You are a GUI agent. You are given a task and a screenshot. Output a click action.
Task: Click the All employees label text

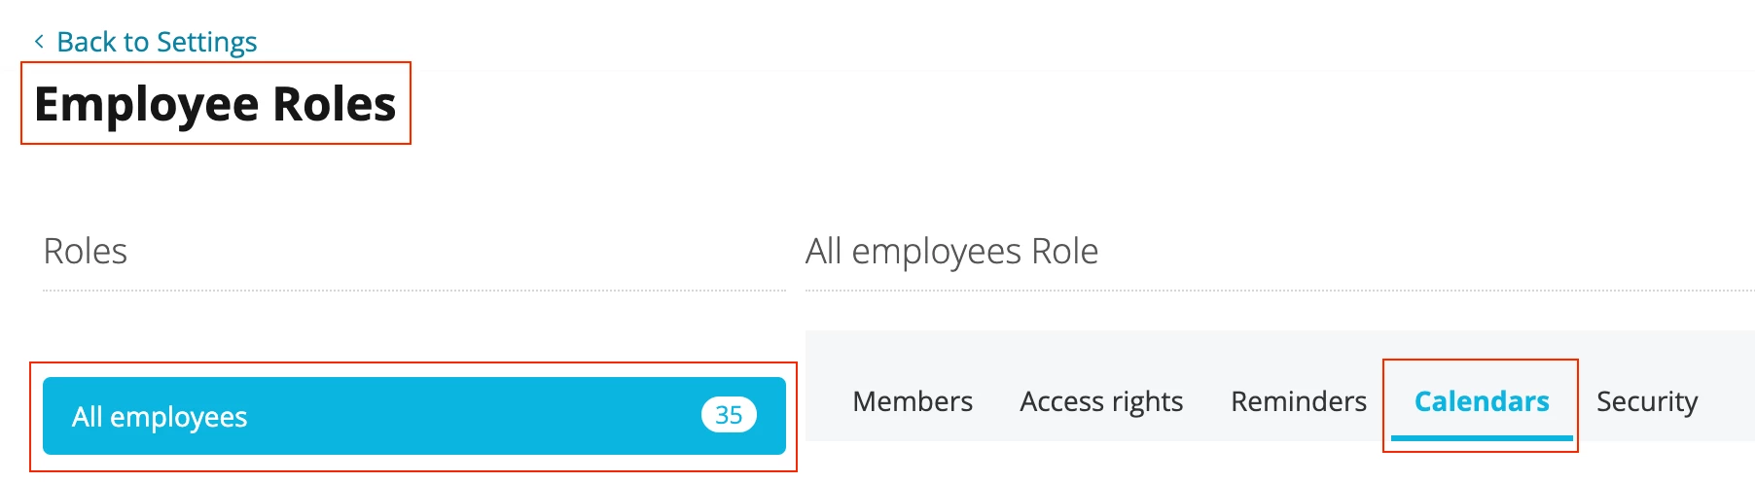[160, 417]
